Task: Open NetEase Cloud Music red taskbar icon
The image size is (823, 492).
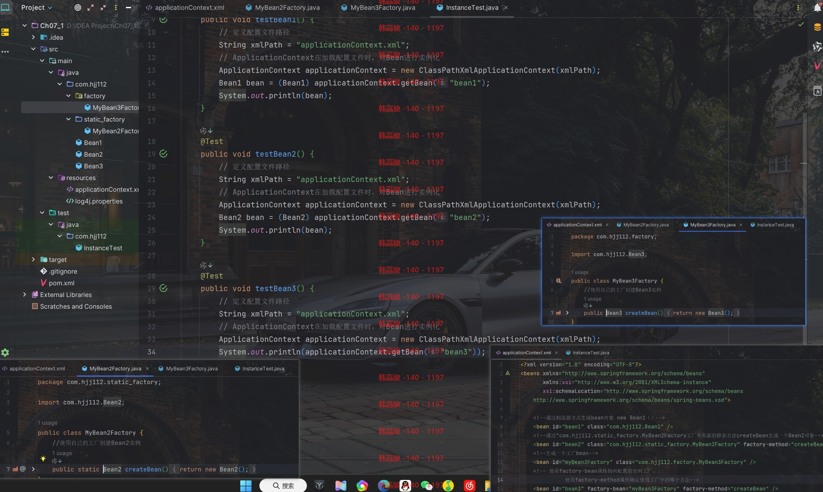Action: tap(469, 485)
